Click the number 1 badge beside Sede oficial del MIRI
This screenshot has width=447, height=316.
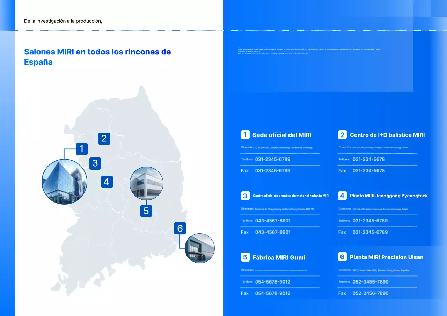click(245, 135)
